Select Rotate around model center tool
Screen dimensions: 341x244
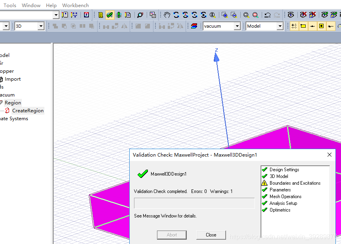pos(185,15)
